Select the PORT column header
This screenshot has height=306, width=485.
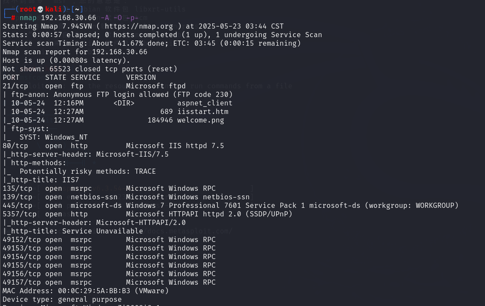pyautogui.click(x=11, y=77)
